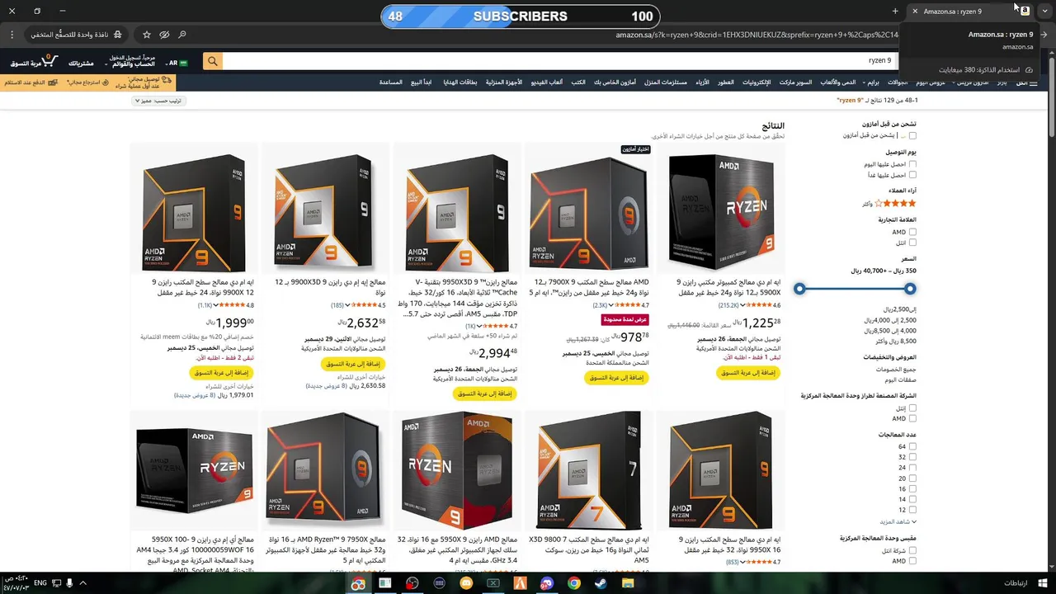The height and width of the screenshot is (594, 1056).
Task: Open the Discord taskbar icon
Action: [x=547, y=583]
